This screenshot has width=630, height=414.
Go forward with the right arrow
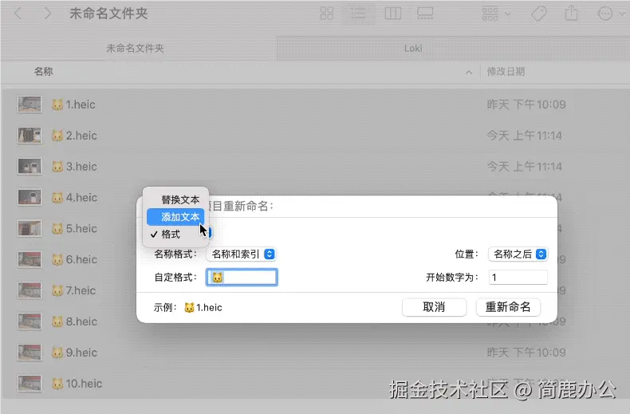(47, 14)
